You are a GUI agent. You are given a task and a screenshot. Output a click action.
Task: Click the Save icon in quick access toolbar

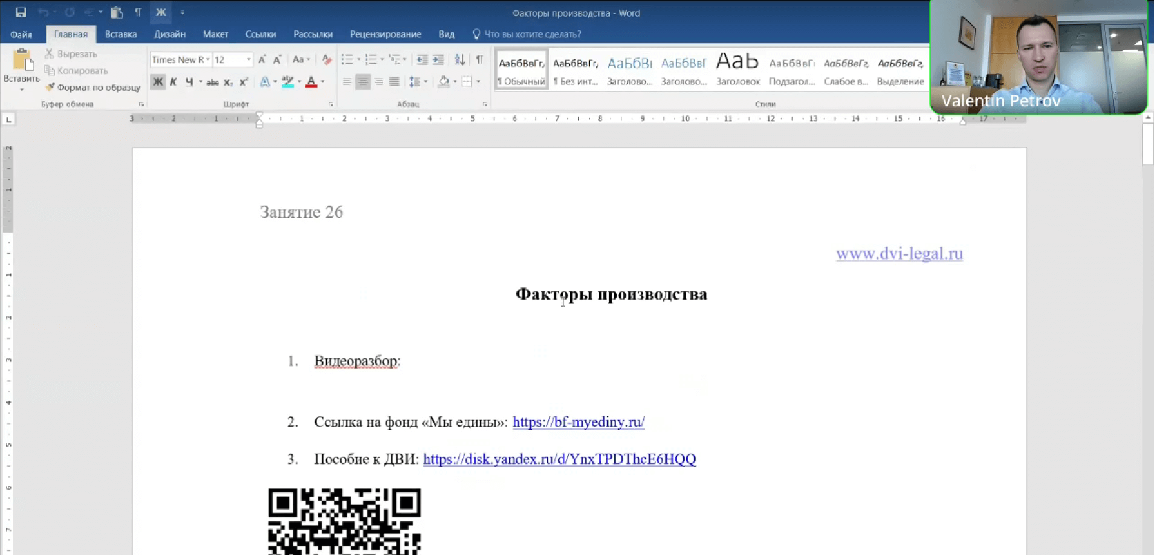20,11
